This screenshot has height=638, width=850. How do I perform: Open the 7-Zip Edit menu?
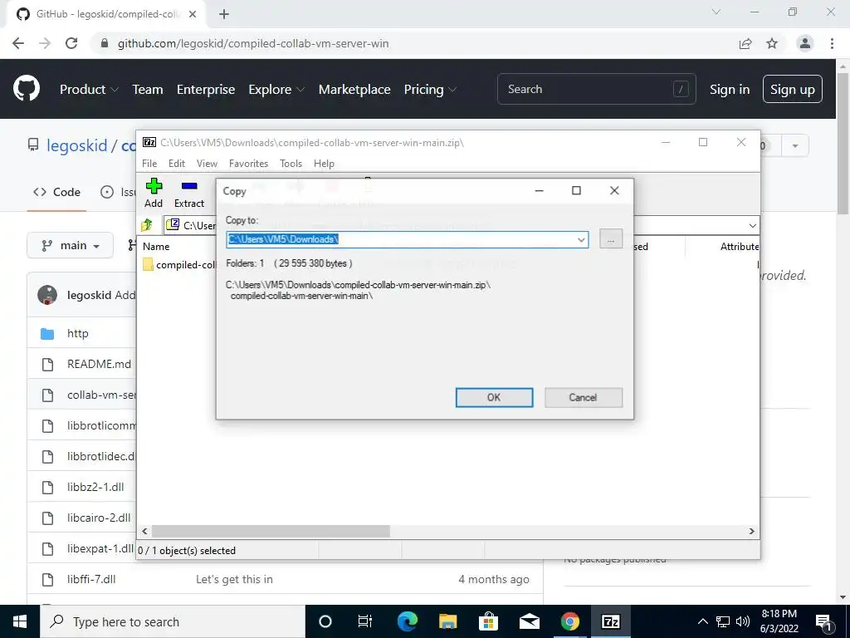pos(177,164)
